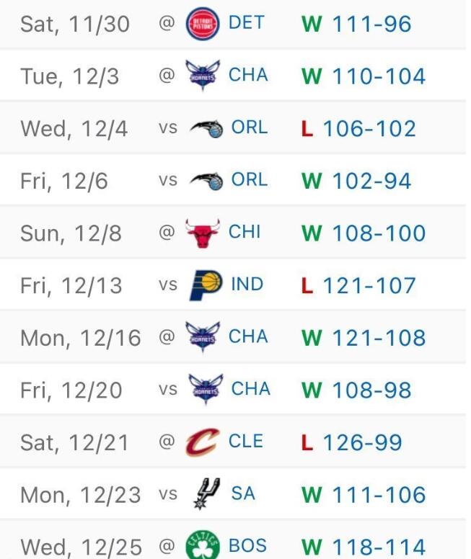Tap the Hornets logo on 12/3 row
This screenshot has width=471, height=559.
[202, 76]
